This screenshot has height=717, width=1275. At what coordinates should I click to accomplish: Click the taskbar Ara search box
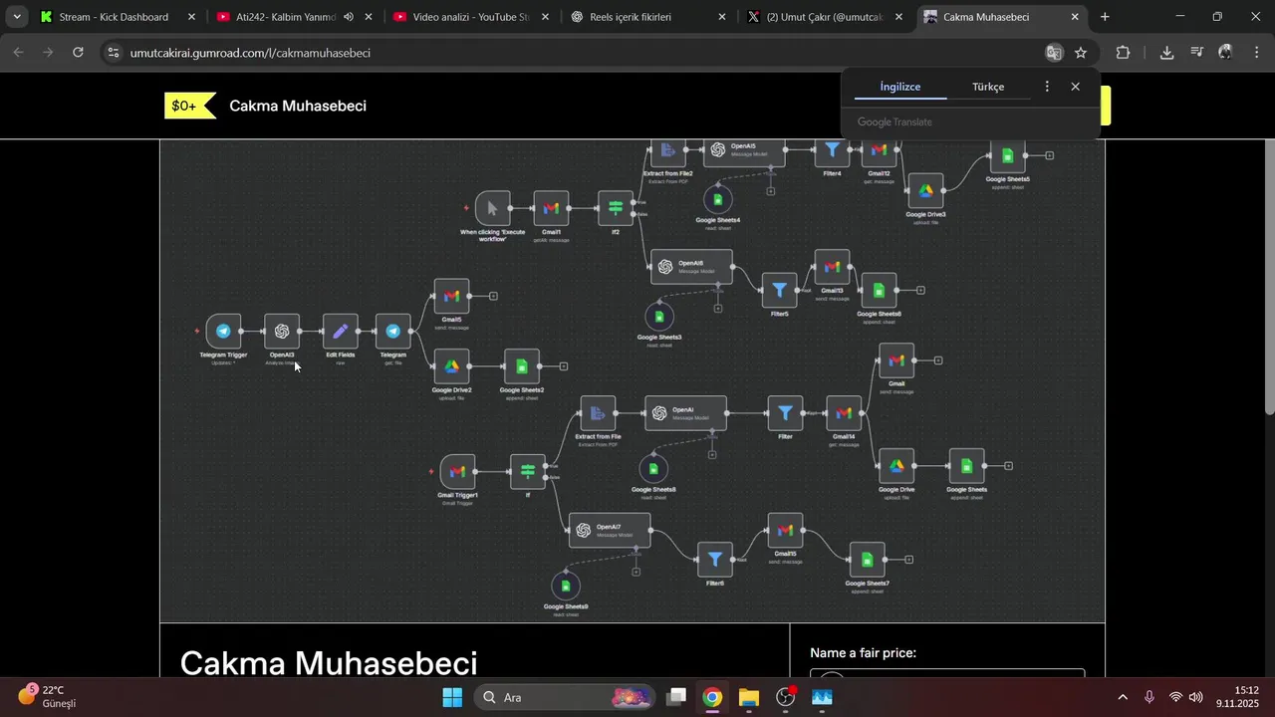[564, 697]
